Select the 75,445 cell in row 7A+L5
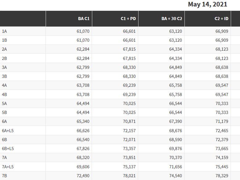This screenshot has height=180, width=240. 222,167
